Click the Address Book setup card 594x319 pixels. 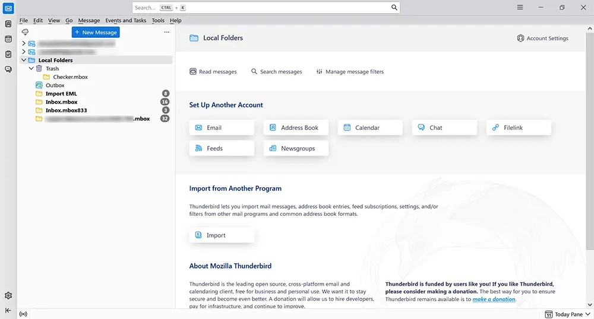point(296,127)
